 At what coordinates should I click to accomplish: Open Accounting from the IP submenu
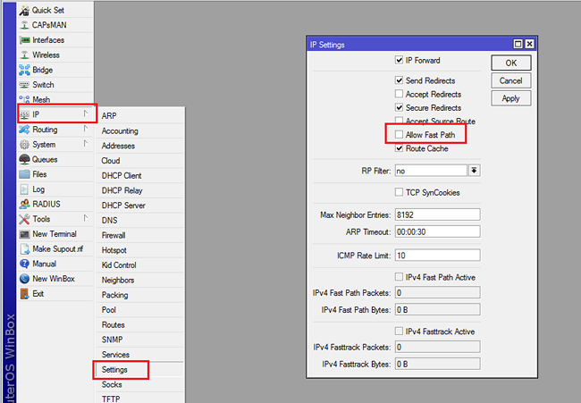coord(140,130)
